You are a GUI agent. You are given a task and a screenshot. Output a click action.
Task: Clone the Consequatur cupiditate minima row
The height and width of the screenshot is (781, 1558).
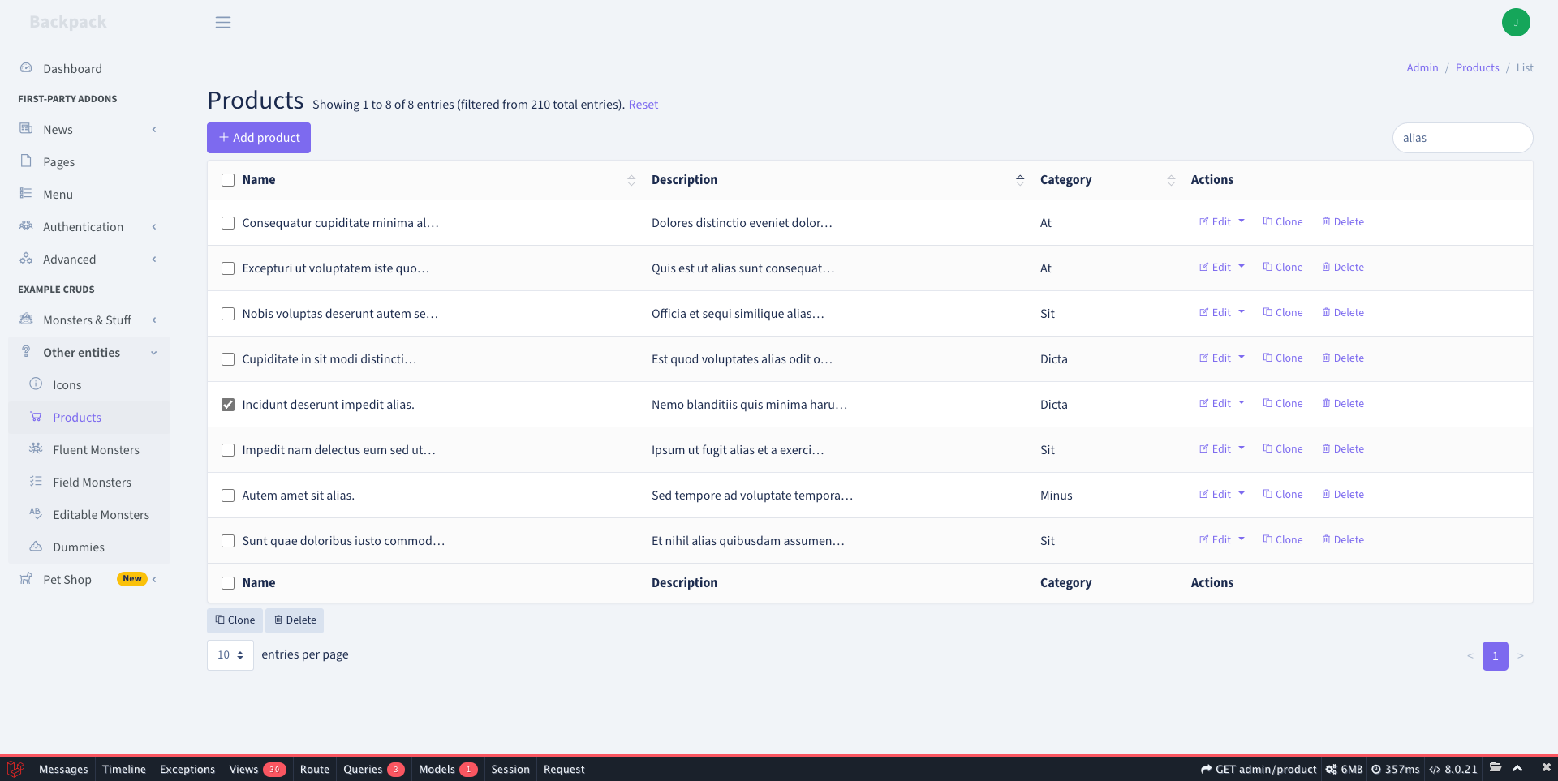1283,222
